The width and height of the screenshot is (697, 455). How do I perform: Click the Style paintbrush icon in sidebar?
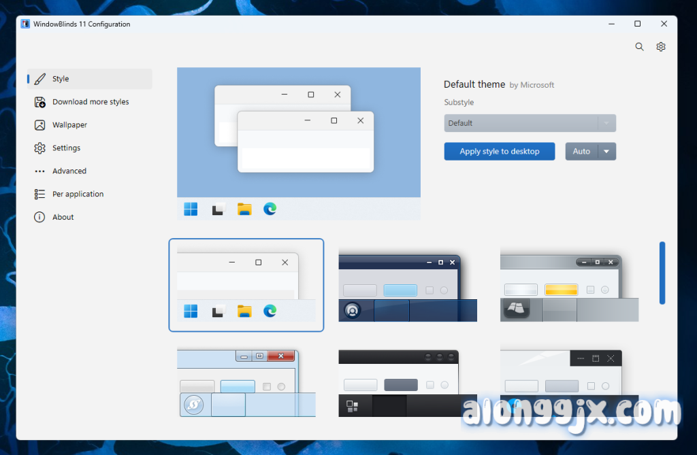pos(40,79)
